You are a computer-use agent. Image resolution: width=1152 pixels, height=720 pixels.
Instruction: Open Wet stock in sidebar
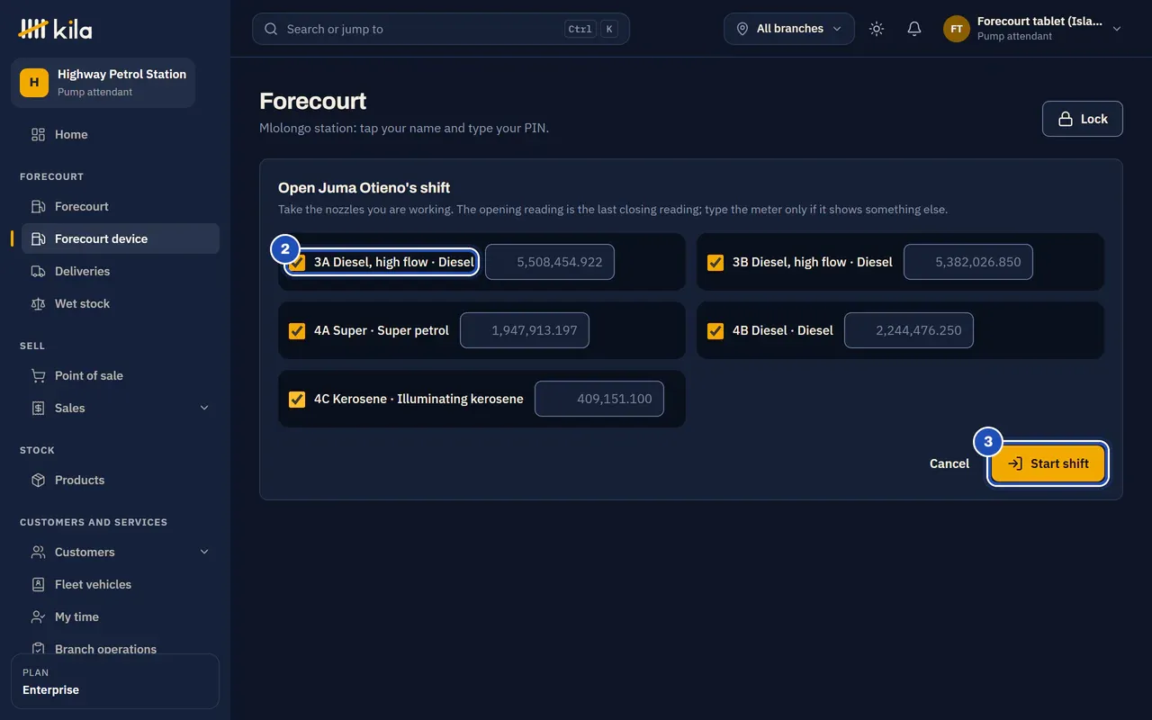pyautogui.click(x=121, y=303)
